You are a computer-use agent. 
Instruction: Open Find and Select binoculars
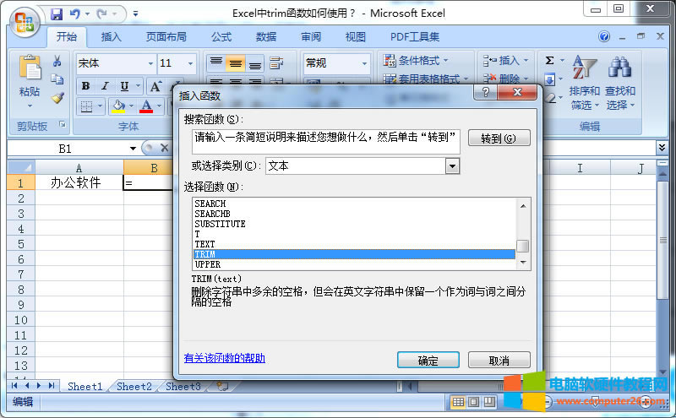click(620, 82)
